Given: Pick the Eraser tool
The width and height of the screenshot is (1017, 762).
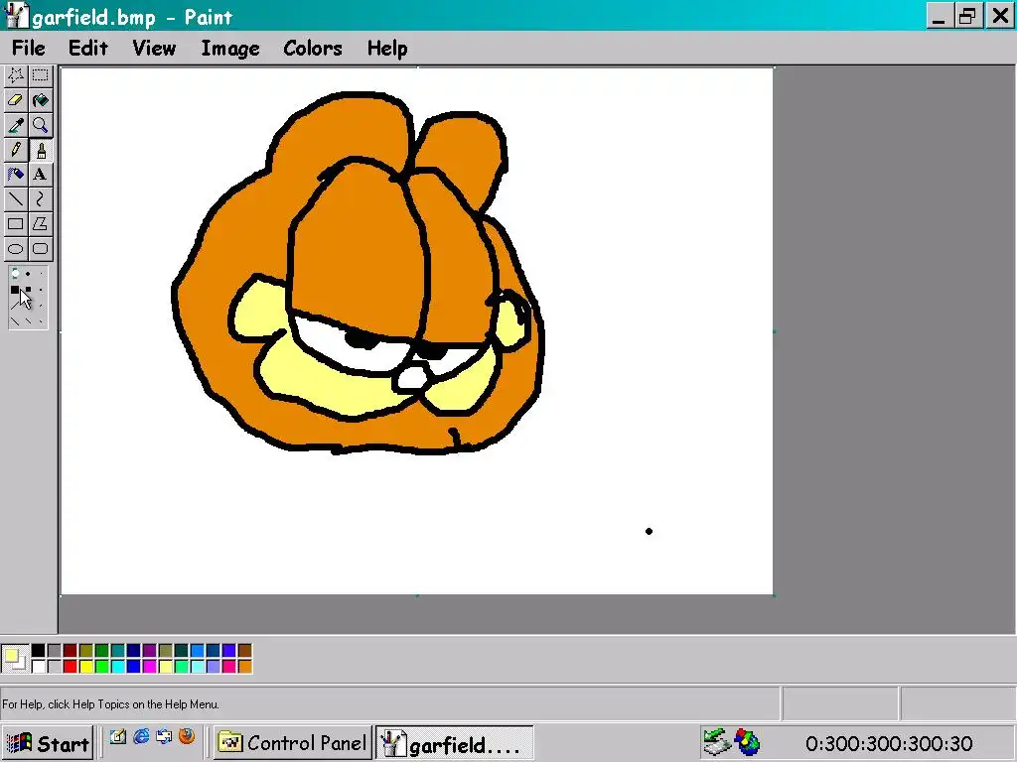Looking at the screenshot, I should [16, 100].
